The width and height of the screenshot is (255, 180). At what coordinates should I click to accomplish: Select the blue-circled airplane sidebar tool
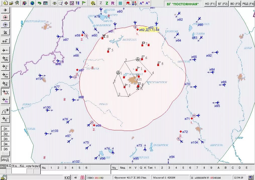coord(5,25)
